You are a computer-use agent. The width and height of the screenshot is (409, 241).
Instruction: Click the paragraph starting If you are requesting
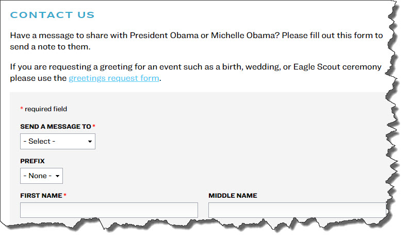(x=195, y=73)
